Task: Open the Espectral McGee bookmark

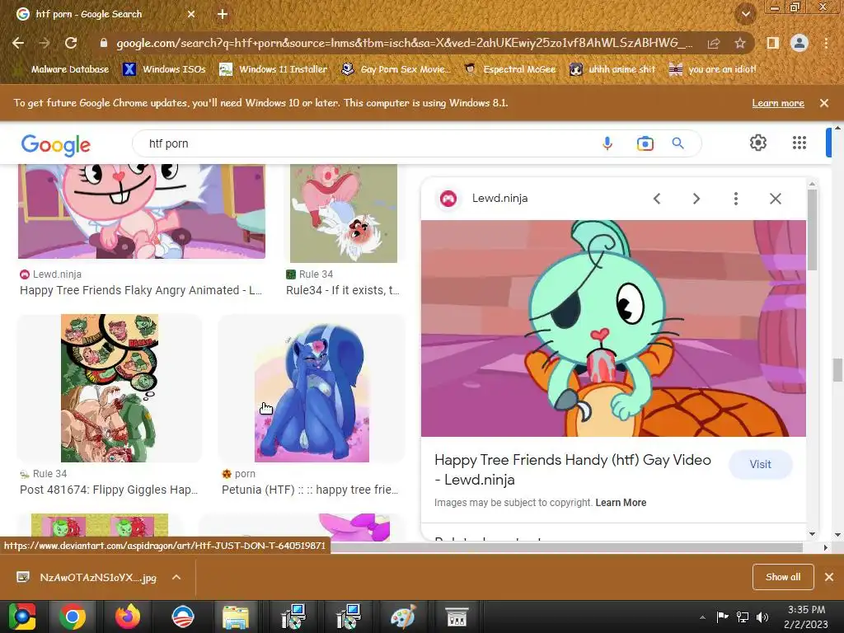Action: pos(510,69)
